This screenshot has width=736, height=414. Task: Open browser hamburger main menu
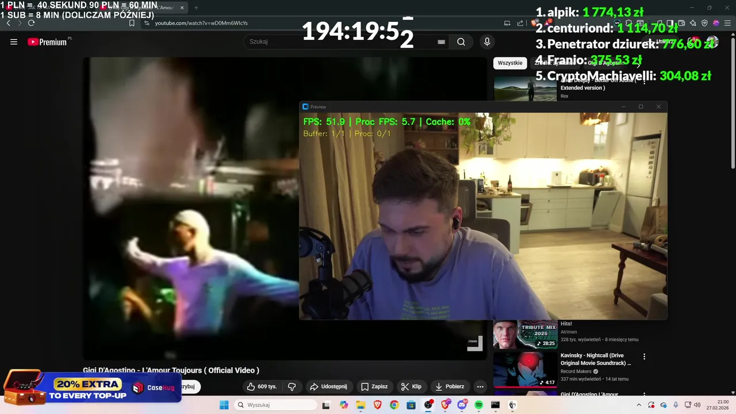(x=727, y=23)
